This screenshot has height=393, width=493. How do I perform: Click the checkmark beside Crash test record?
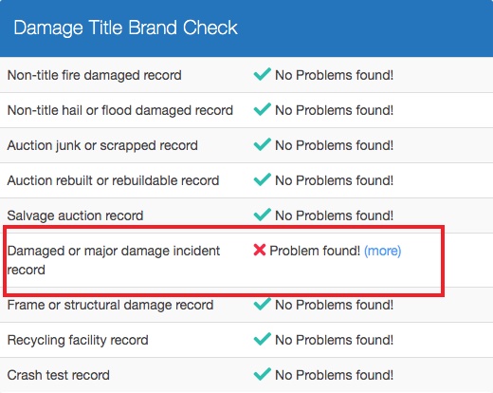(x=262, y=374)
